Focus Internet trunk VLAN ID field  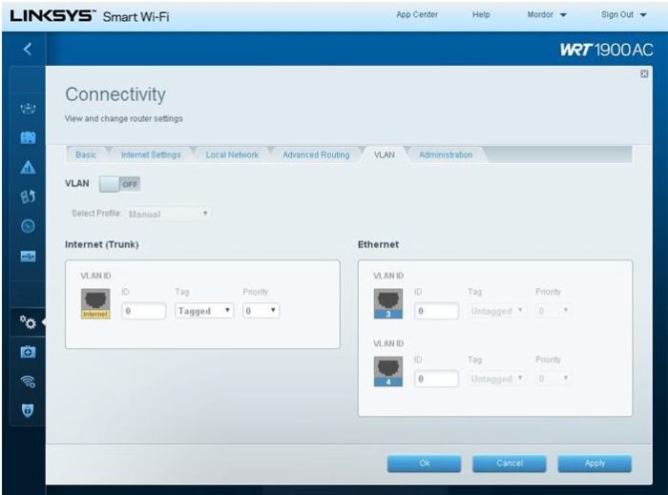click(143, 311)
